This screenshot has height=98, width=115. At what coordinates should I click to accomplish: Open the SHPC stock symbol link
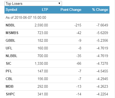point(11,94)
